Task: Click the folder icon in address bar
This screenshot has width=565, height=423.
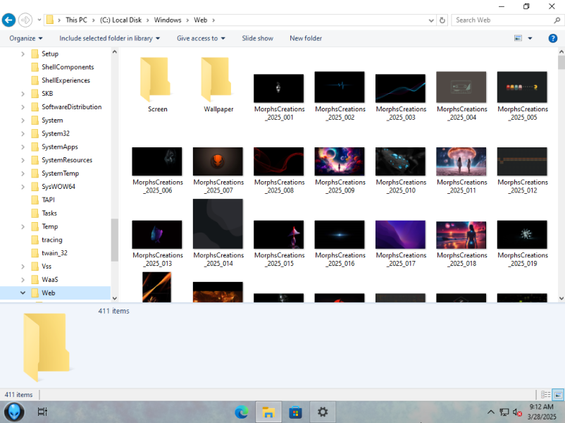Action: 50,20
